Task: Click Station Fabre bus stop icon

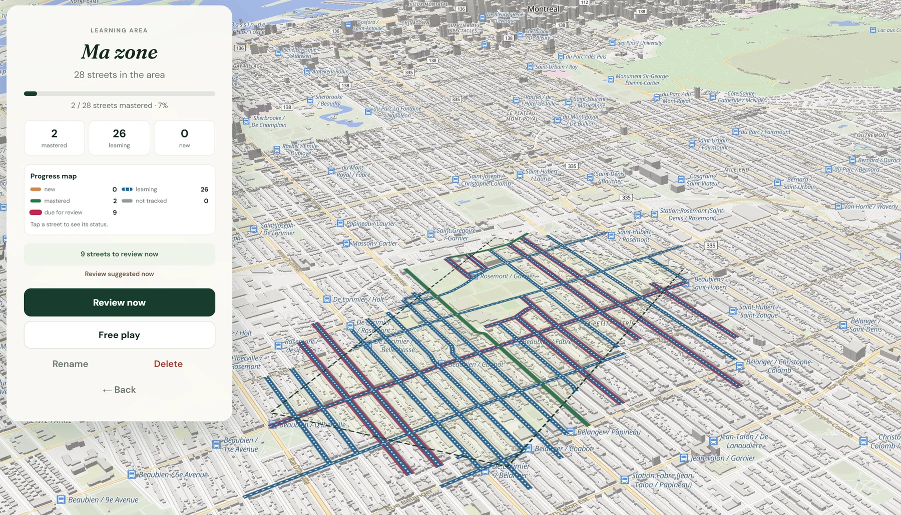Action: pyautogui.click(x=625, y=480)
